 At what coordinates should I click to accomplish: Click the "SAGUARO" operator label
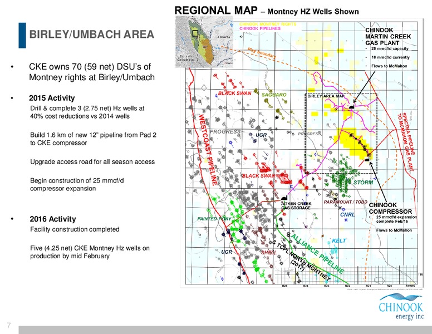[274, 95]
